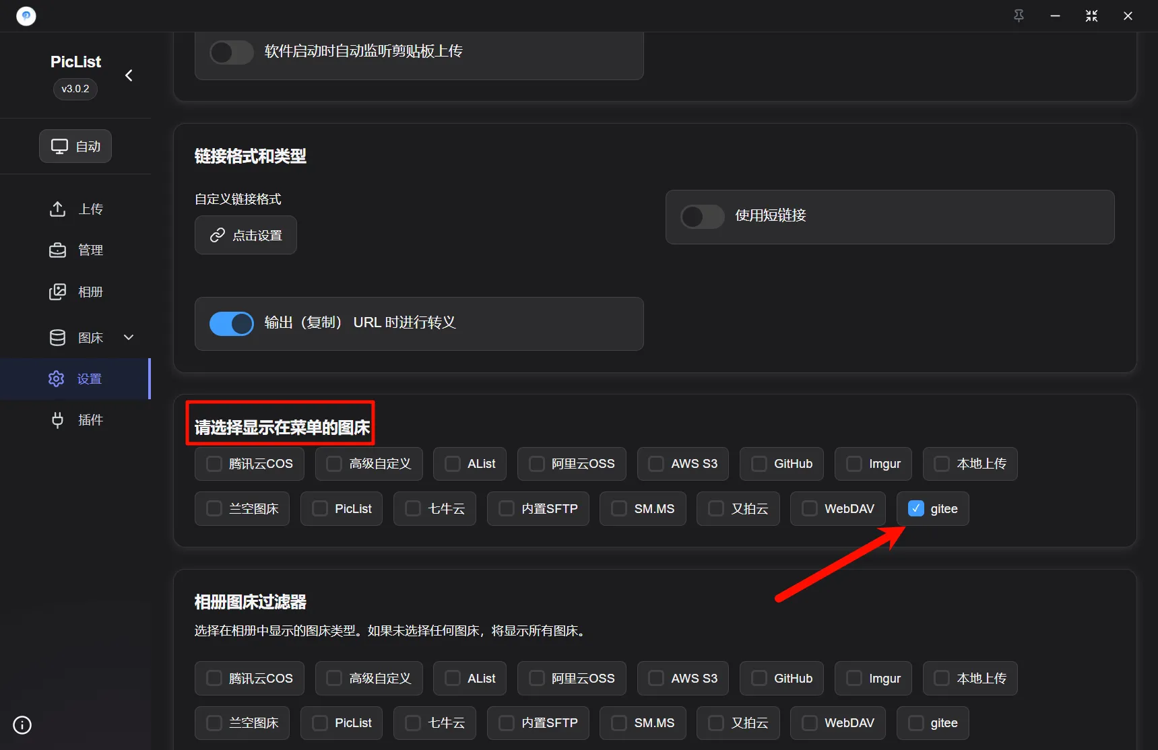Open the 管理 manage page

point(75,250)
